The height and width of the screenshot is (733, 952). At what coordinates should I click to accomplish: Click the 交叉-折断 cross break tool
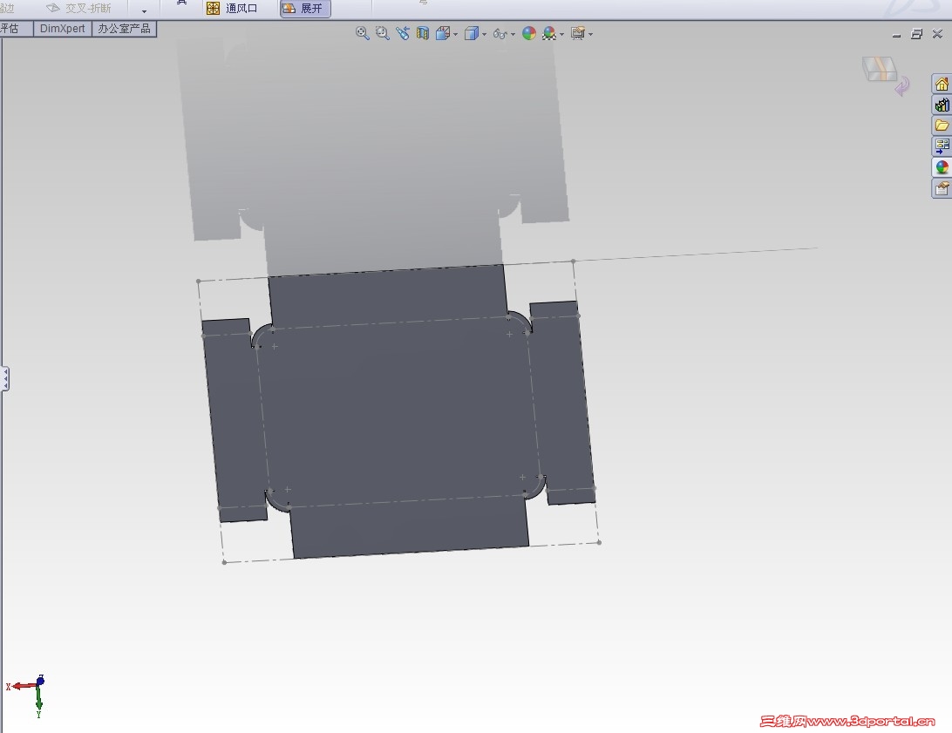pos(79,9)
